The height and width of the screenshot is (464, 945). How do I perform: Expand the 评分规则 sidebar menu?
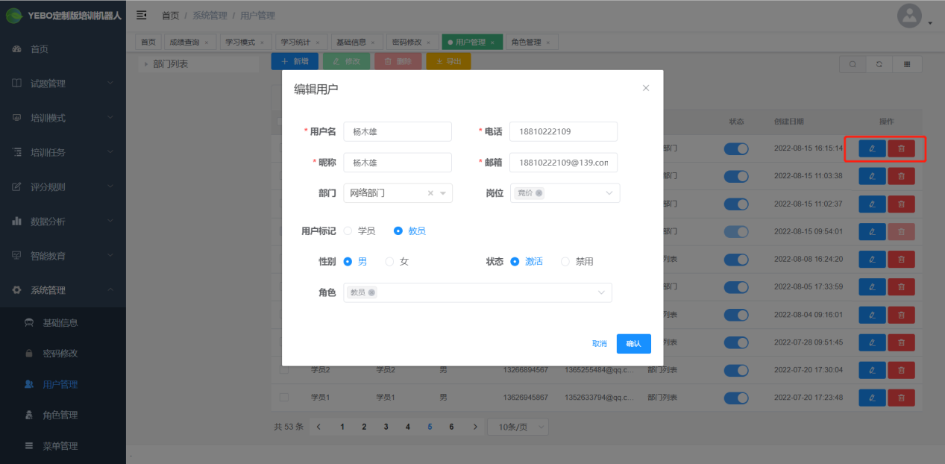(x=63, y=186)
